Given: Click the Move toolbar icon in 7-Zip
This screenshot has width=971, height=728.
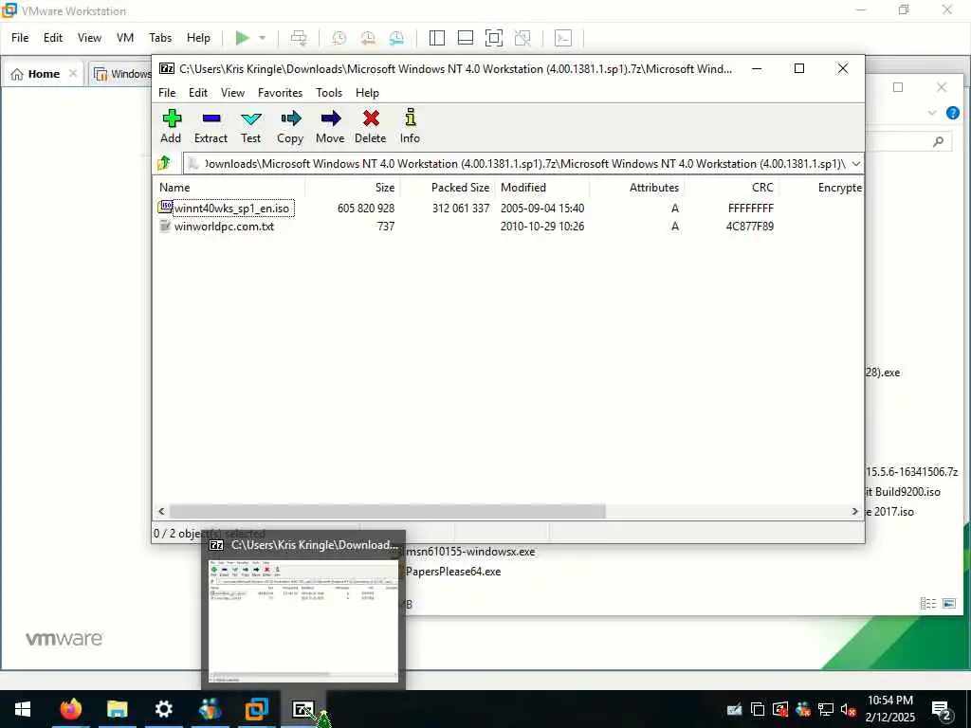Looking at the screenshot, I should click(x=331, y=118).
